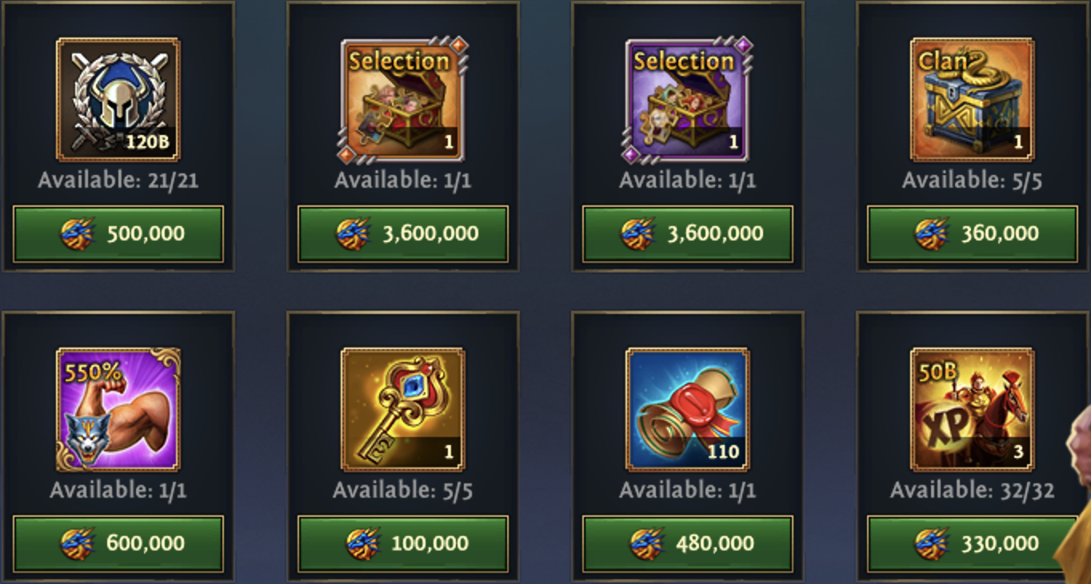
Task: Click the 120B helmet power item icon
Action: [x=118, y=100]
